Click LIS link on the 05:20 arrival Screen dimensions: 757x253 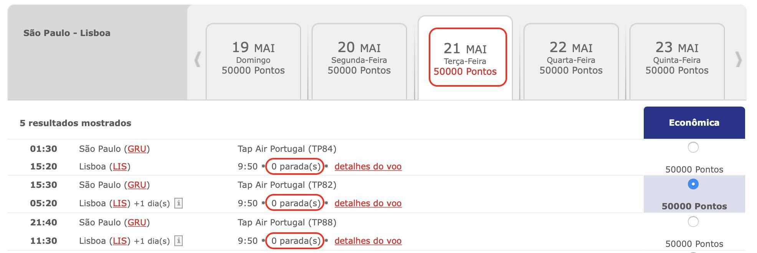[120, 203]
